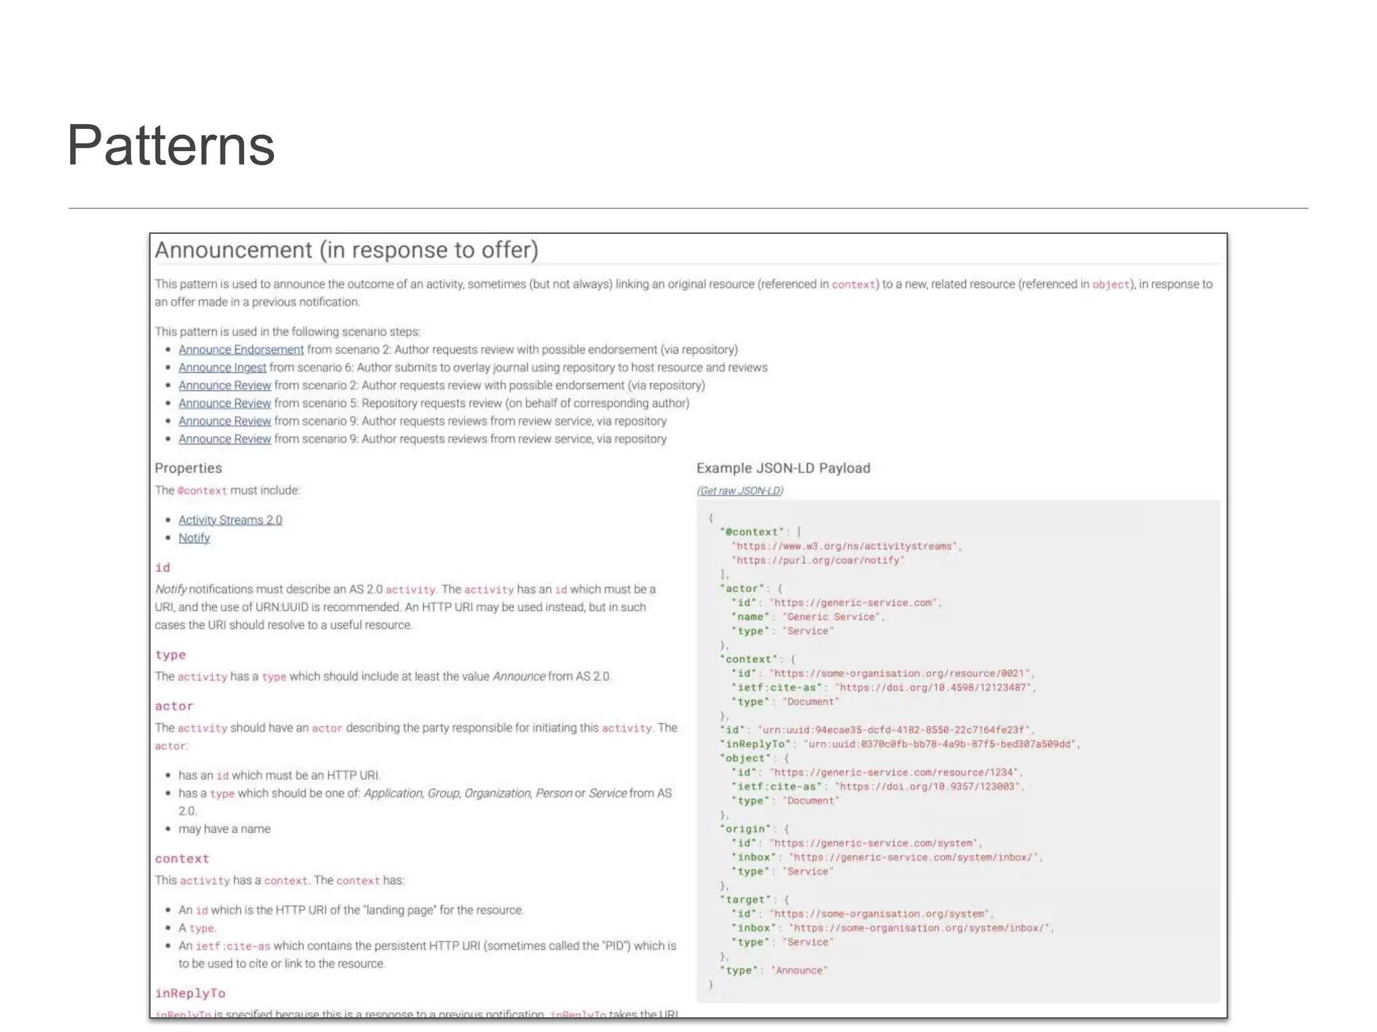Click the inReplyTo property heading

(x=190, y=993)
